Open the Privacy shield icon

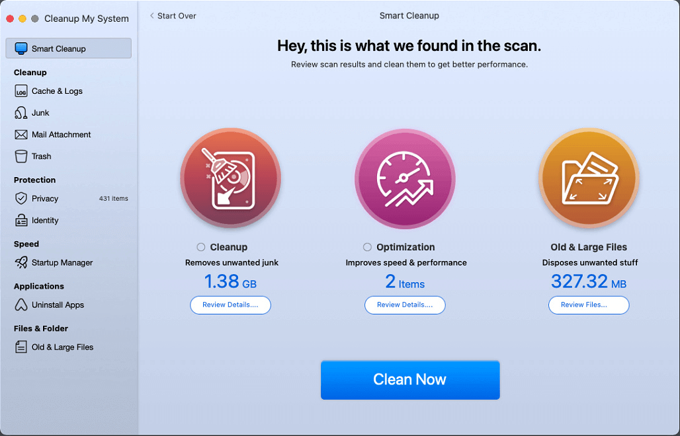pyautogui.click(x=21, y=199)
